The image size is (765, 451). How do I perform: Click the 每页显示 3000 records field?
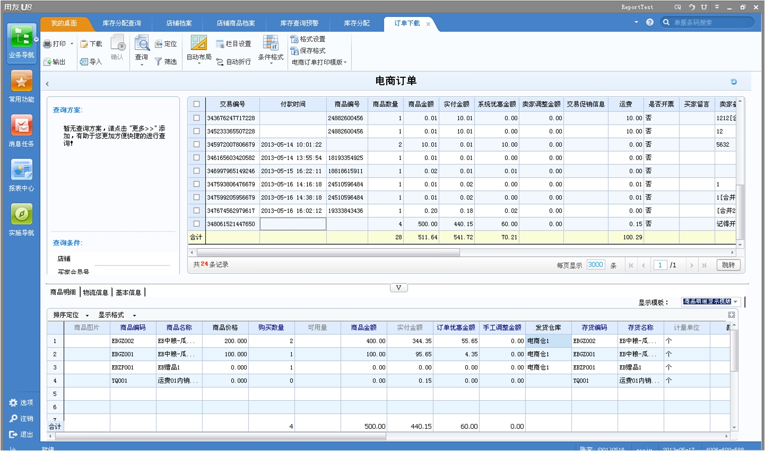pos(596,265)
